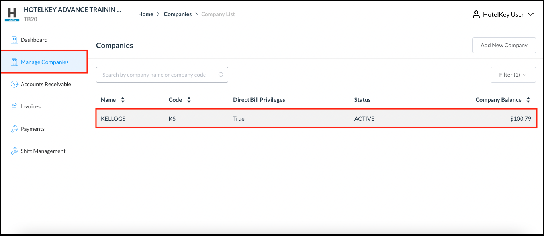The height and width of the screenshot is (236, 544).
Task: Select the Companies breadcrumb
Action: (178, 14)
